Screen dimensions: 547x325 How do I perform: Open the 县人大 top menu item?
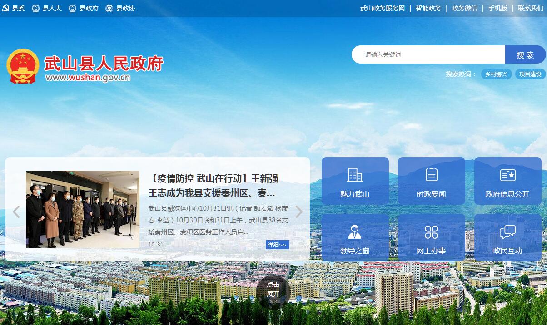click(47, 8)
